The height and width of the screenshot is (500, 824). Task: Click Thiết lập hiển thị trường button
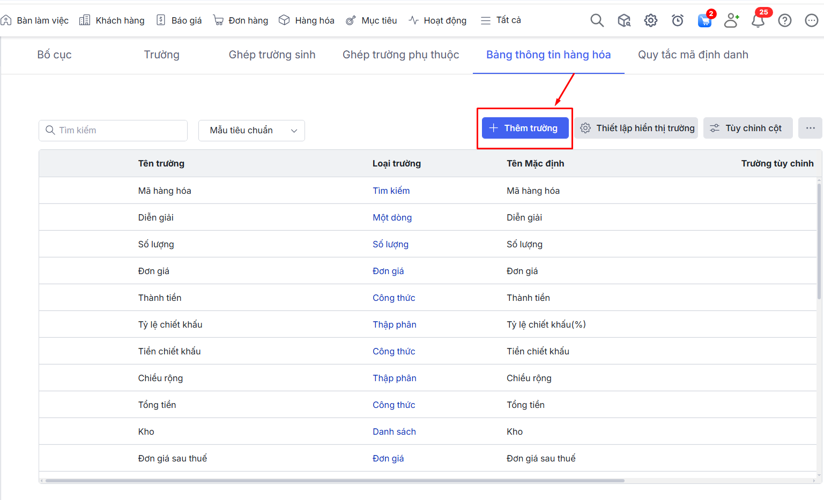[x=638, y=128]
